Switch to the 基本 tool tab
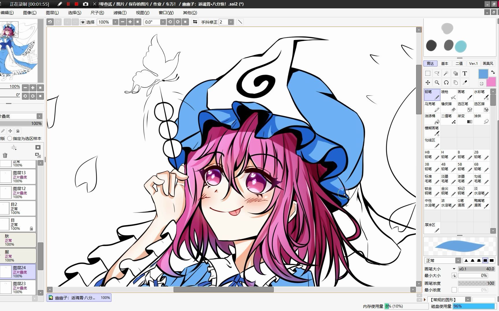Image resolution: width=499 pixels, height=311 pixels. [x=445, y=63]
